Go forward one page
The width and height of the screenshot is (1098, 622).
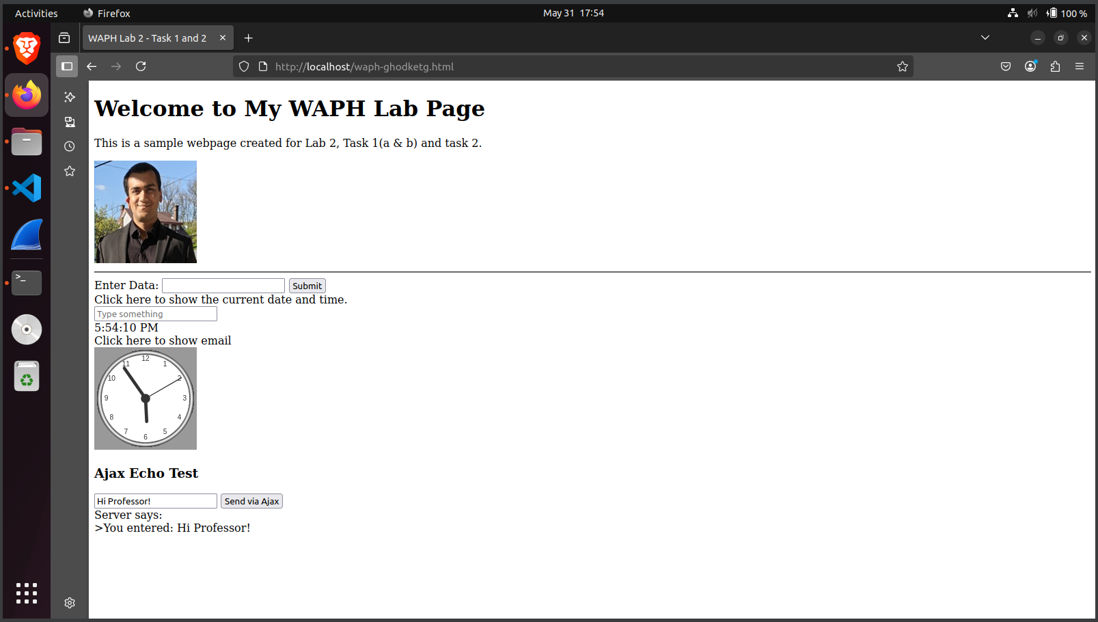coord(116,66)
